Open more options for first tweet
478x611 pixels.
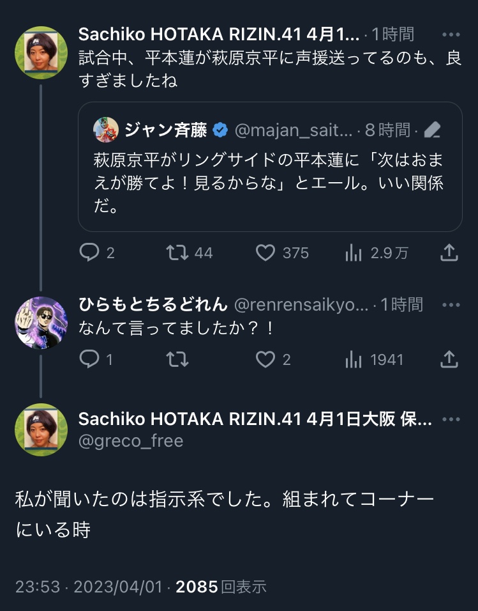451,35
